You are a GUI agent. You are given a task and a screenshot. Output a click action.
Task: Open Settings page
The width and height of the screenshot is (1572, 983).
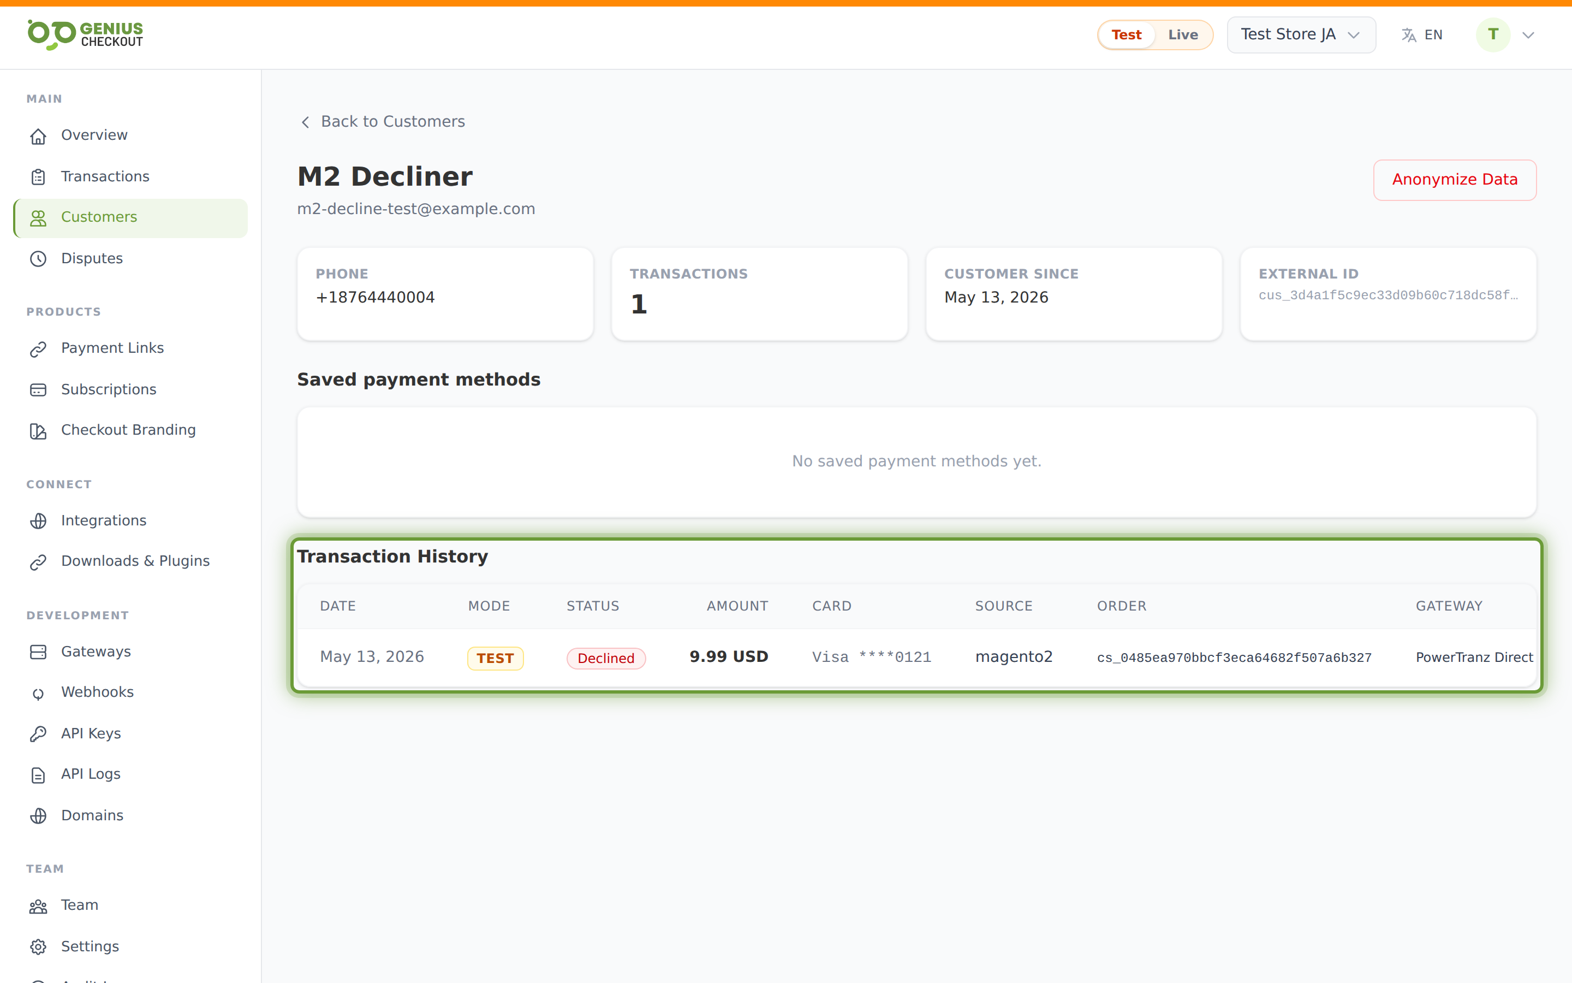coord(130,946)
